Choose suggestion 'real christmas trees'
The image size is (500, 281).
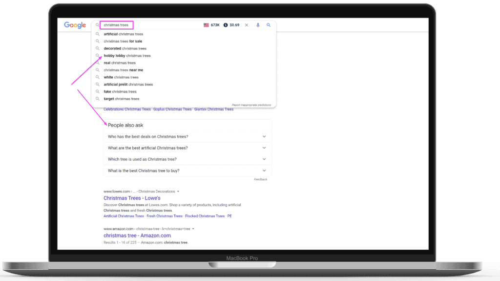point(120,63)
